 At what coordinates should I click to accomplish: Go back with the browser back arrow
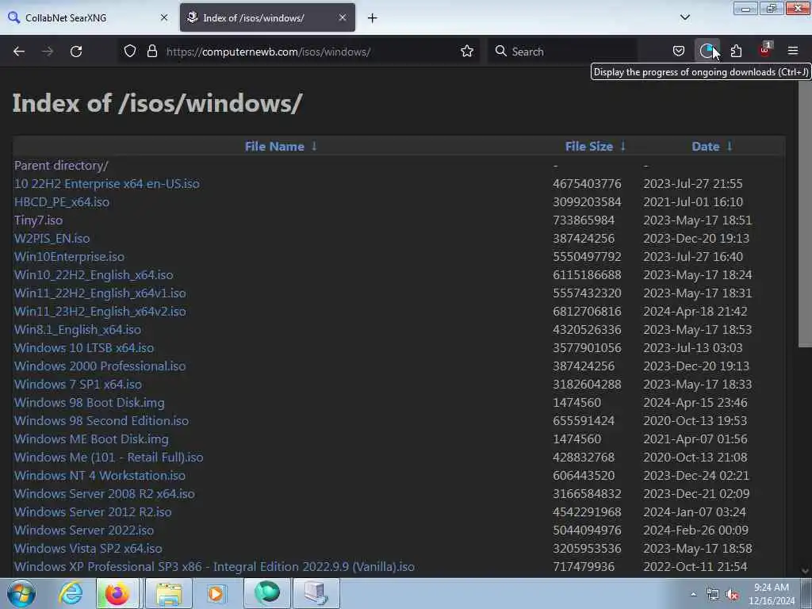pos(19,52)
